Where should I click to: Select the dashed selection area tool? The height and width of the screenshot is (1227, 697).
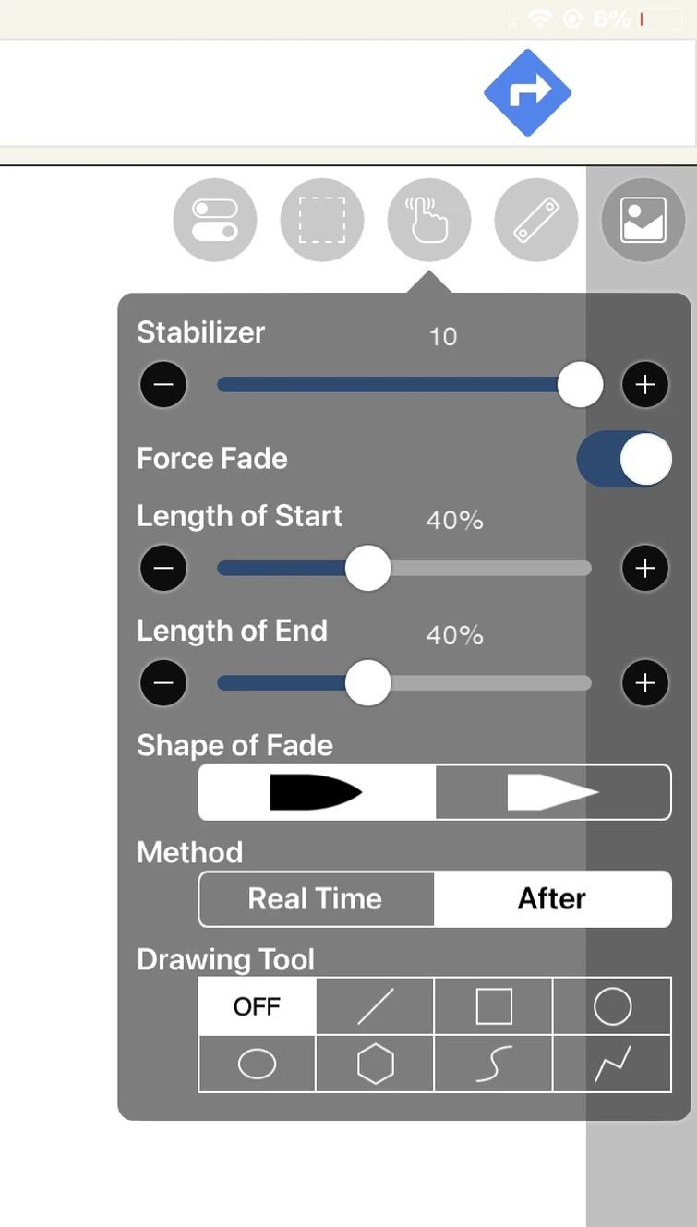click(x=322, y=220)
